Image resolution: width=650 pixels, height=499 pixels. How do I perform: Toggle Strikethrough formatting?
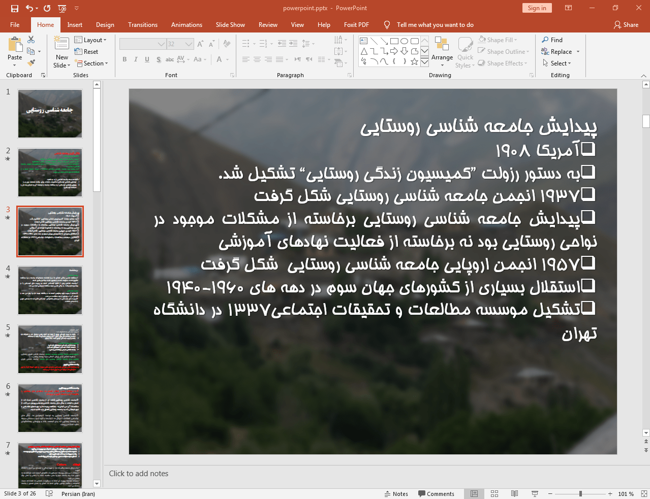coord(170,59)
